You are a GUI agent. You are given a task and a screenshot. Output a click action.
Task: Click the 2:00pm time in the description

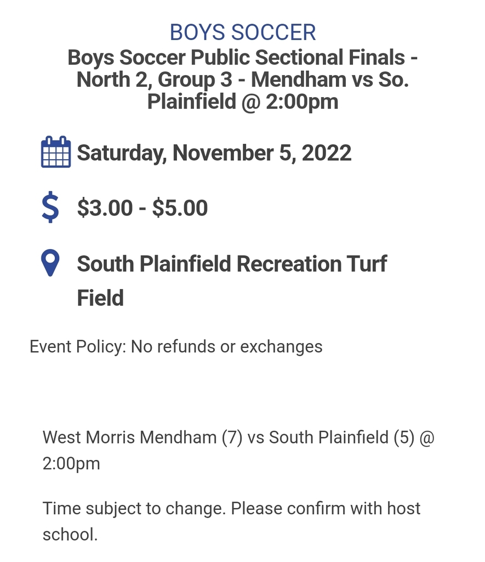(x=71, y=464)
